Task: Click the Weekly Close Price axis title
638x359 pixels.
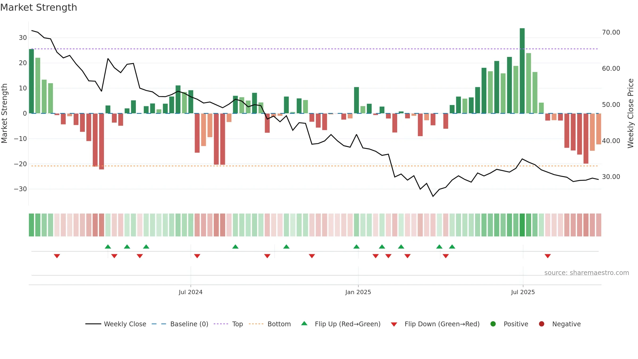Action: [631, 113]
